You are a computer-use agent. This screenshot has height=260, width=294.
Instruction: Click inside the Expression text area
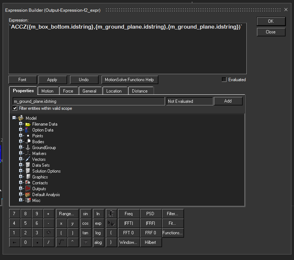[x=128, y=48]
